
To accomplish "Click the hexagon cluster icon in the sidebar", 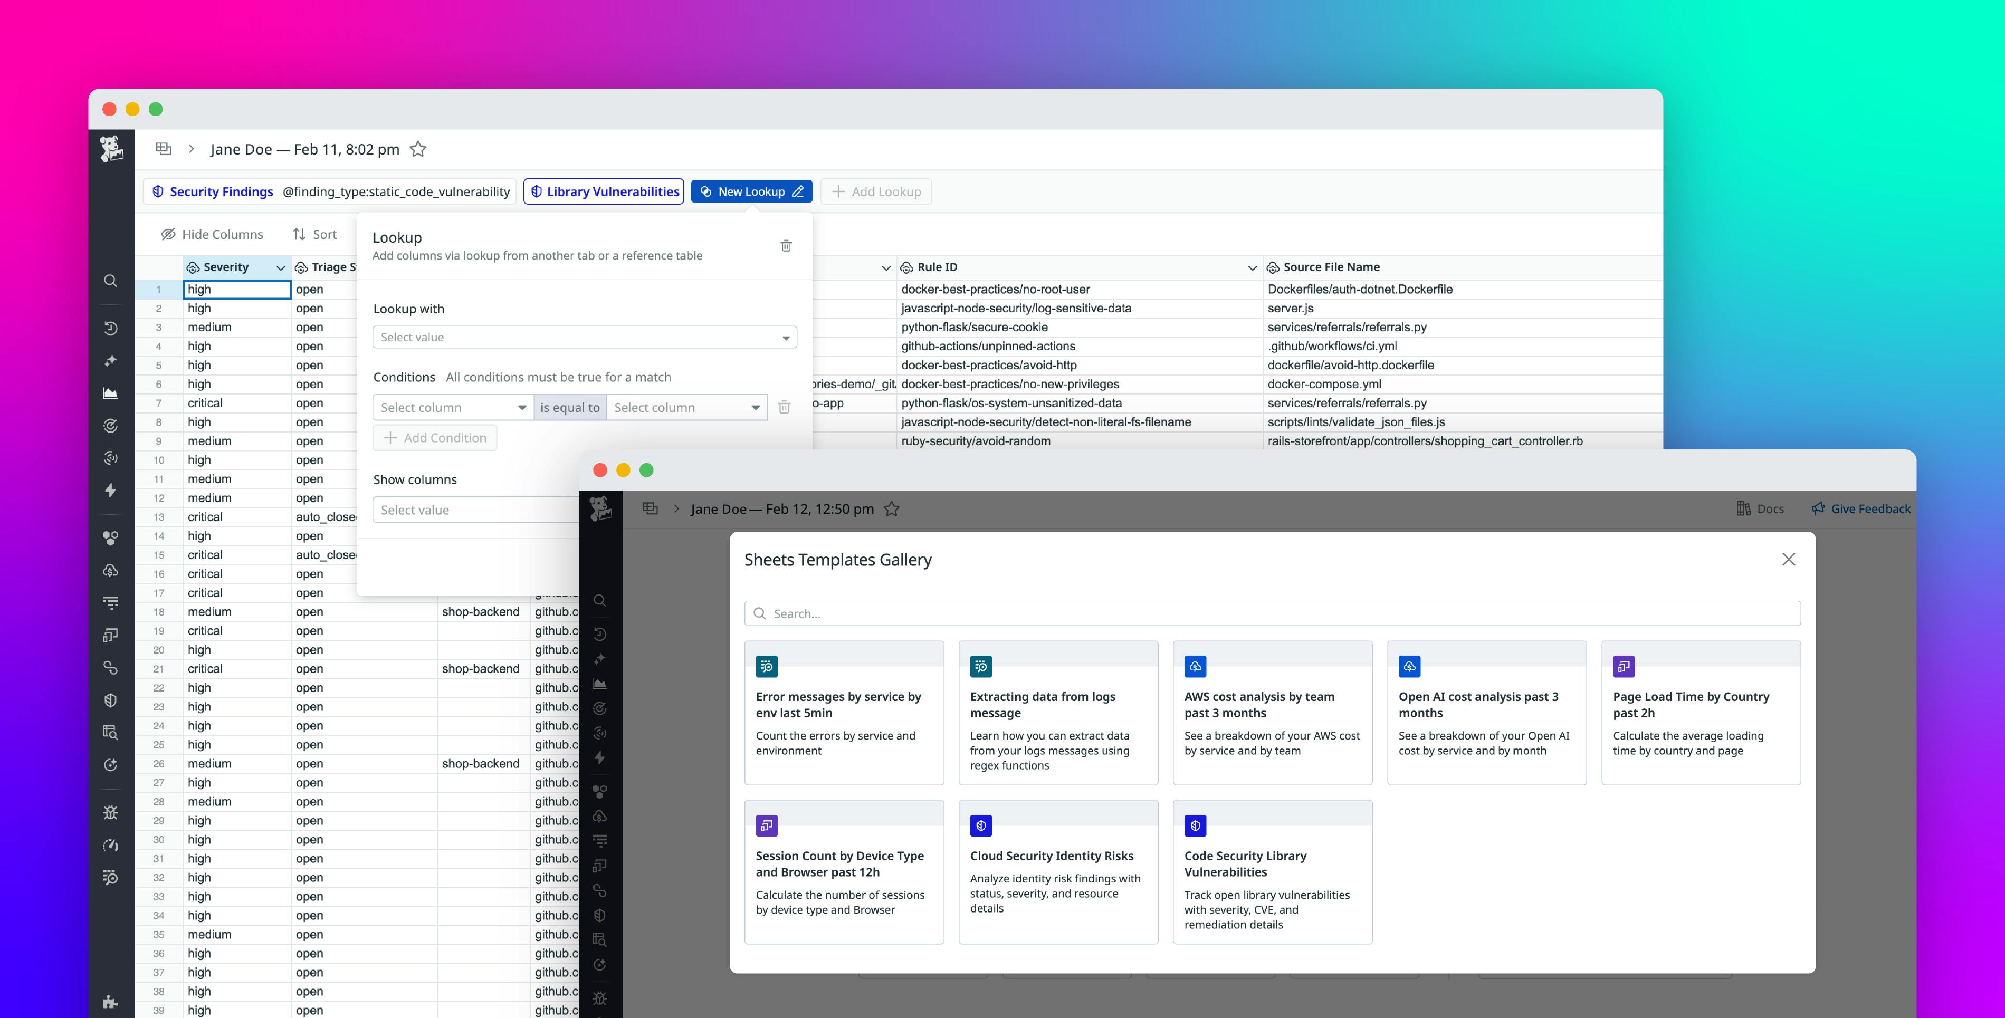I will coord(110,537).
